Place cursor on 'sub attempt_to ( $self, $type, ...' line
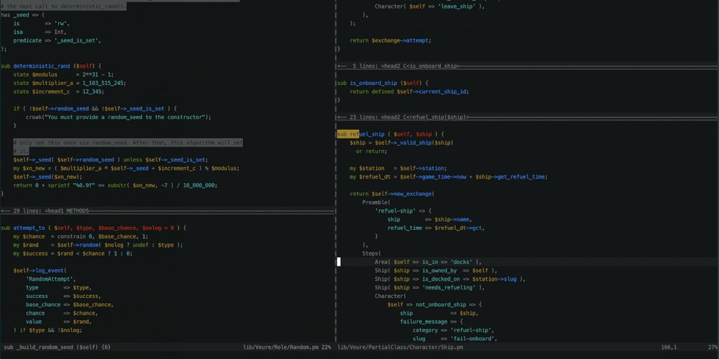The width and height of the screenshot is (719, 359). 93,228
